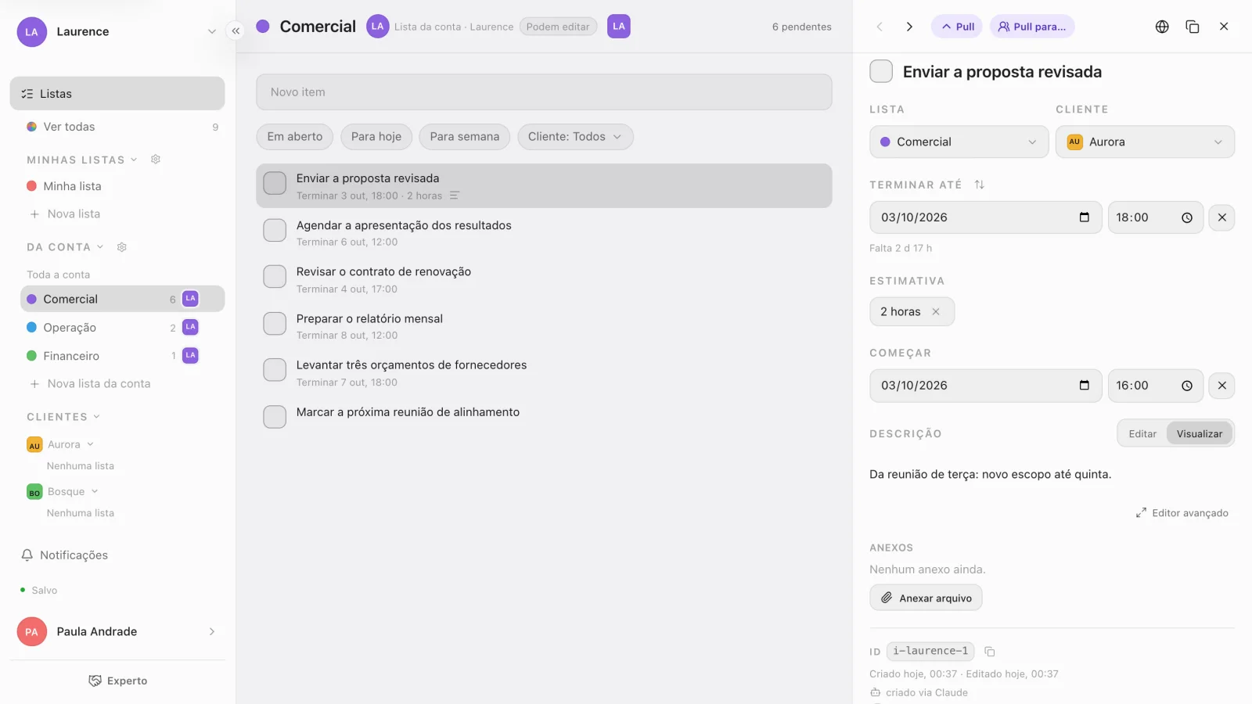The width and height of the screenshot is (1252, 704).
Task: Click the LA avatar beside the Financeiro list
Action: 190,355
